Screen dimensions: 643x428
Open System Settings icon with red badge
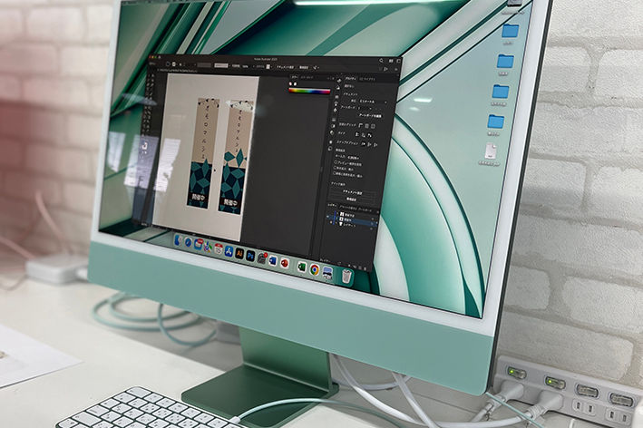tap(261, 258)
